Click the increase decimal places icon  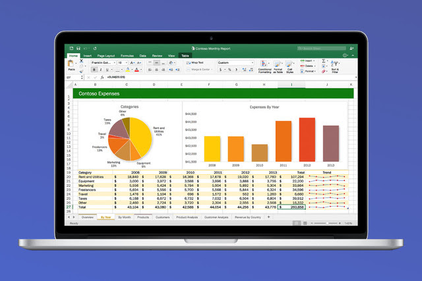click(244, 70)
